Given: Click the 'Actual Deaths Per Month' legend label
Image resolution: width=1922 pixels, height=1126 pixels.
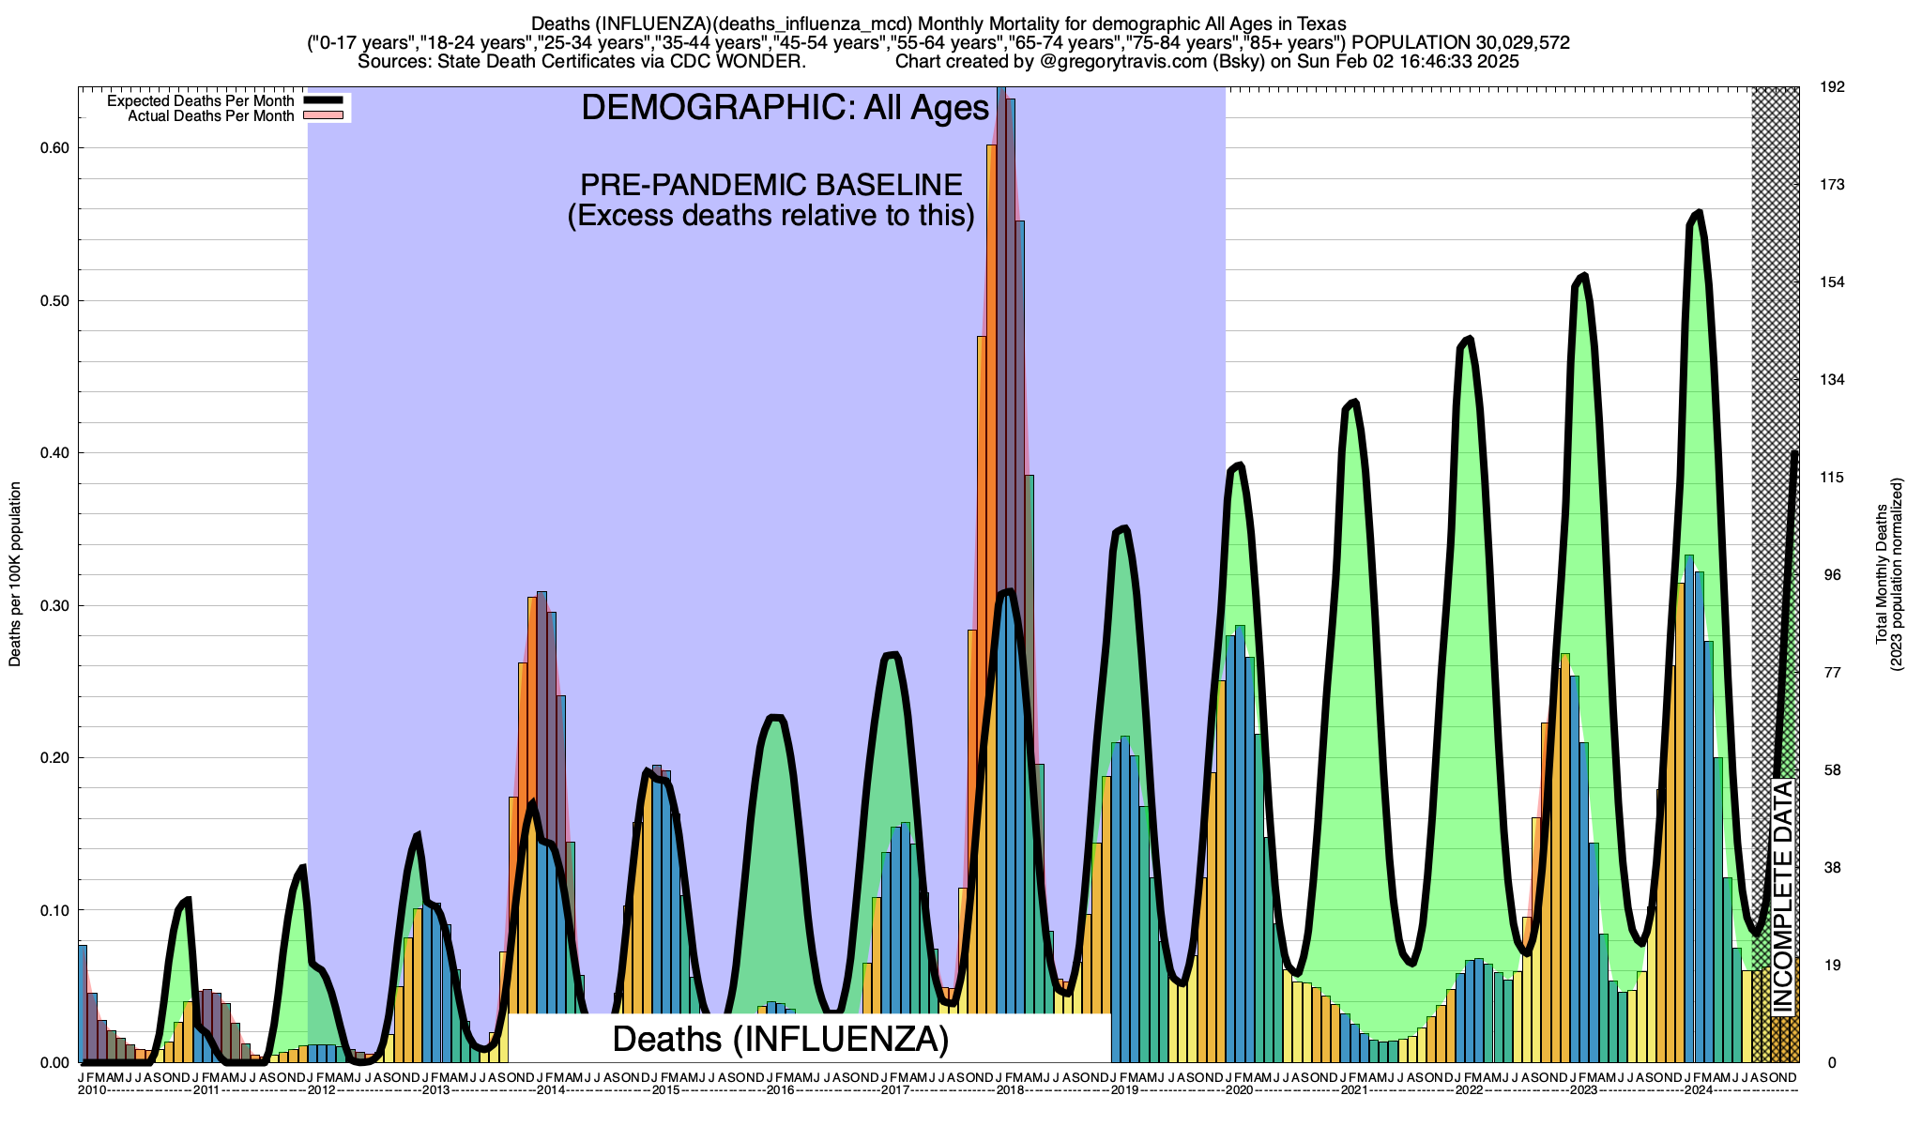Looking at the screenshot, I should pyautogui.click(x=210, y=116).
